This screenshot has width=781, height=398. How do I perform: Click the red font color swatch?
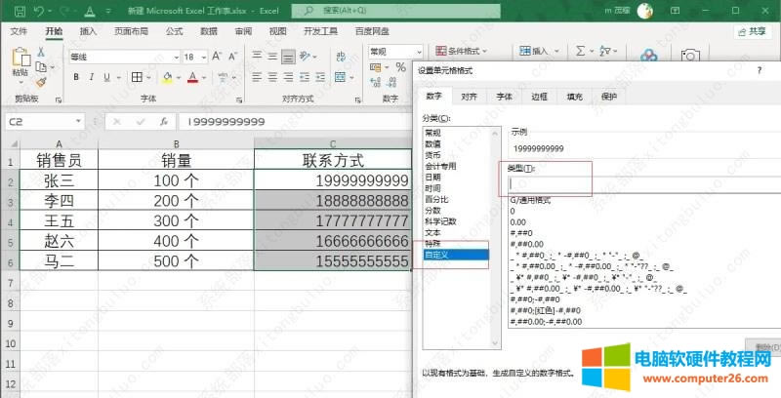tap(193, 78)
